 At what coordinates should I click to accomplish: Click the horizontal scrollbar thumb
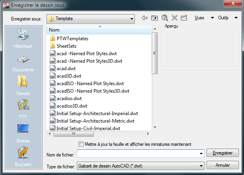point(74,134)
